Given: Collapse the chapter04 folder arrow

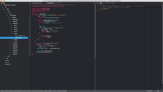Looking at the screenshot, I should (10, 24).
